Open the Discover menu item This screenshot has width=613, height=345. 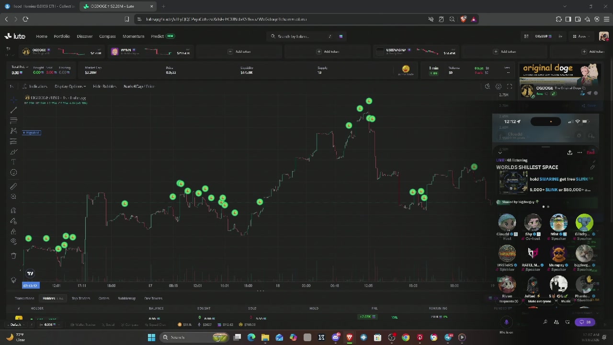point(85,36)
